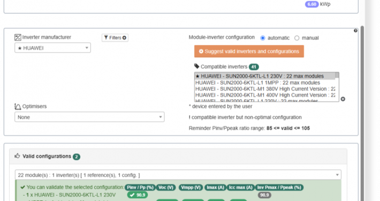Click the page vertical scrollbar
Screen dimensions: 380x201
(x=362, y=113)
